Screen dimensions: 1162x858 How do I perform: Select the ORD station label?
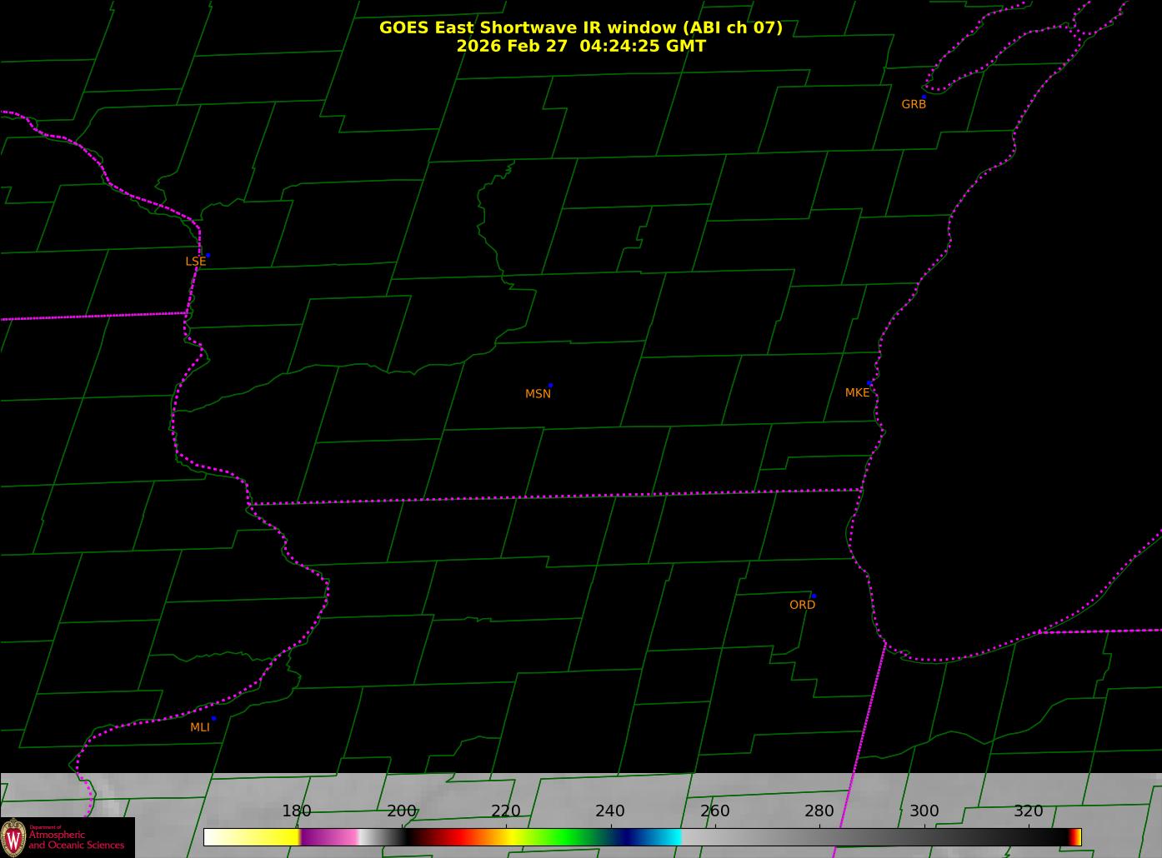click(x=802, y=605)
